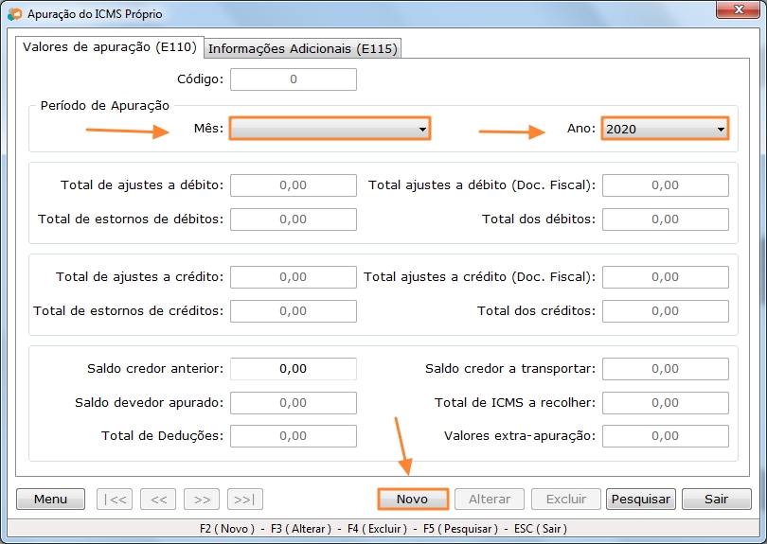Switch to Valores de apuração (E110) tab

click(x=110, y=47)
